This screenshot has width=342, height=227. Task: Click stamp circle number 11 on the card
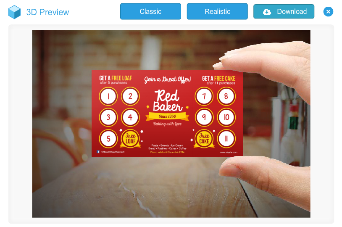(x=226, y=139)
